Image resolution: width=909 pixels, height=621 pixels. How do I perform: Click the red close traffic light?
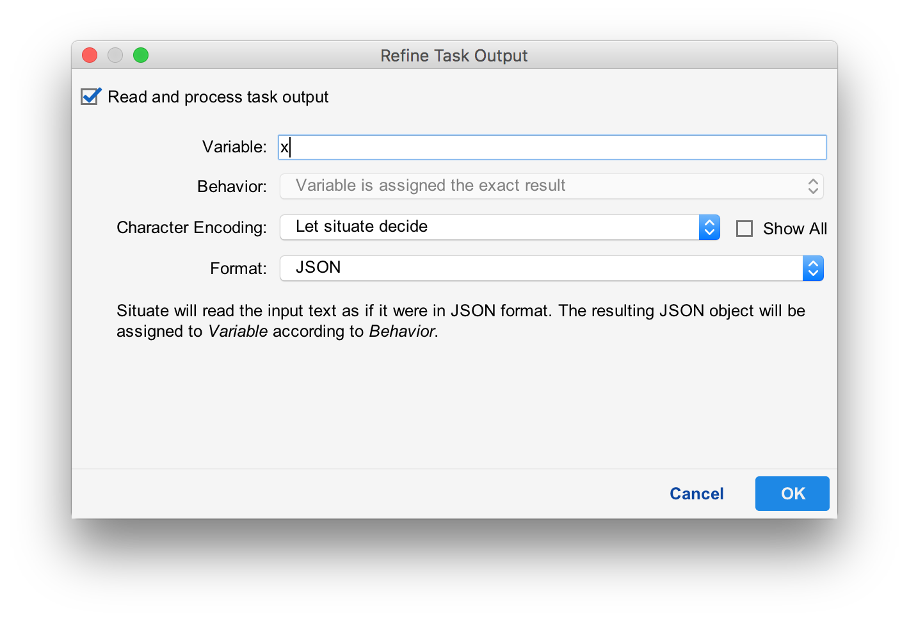click(89, 55)
